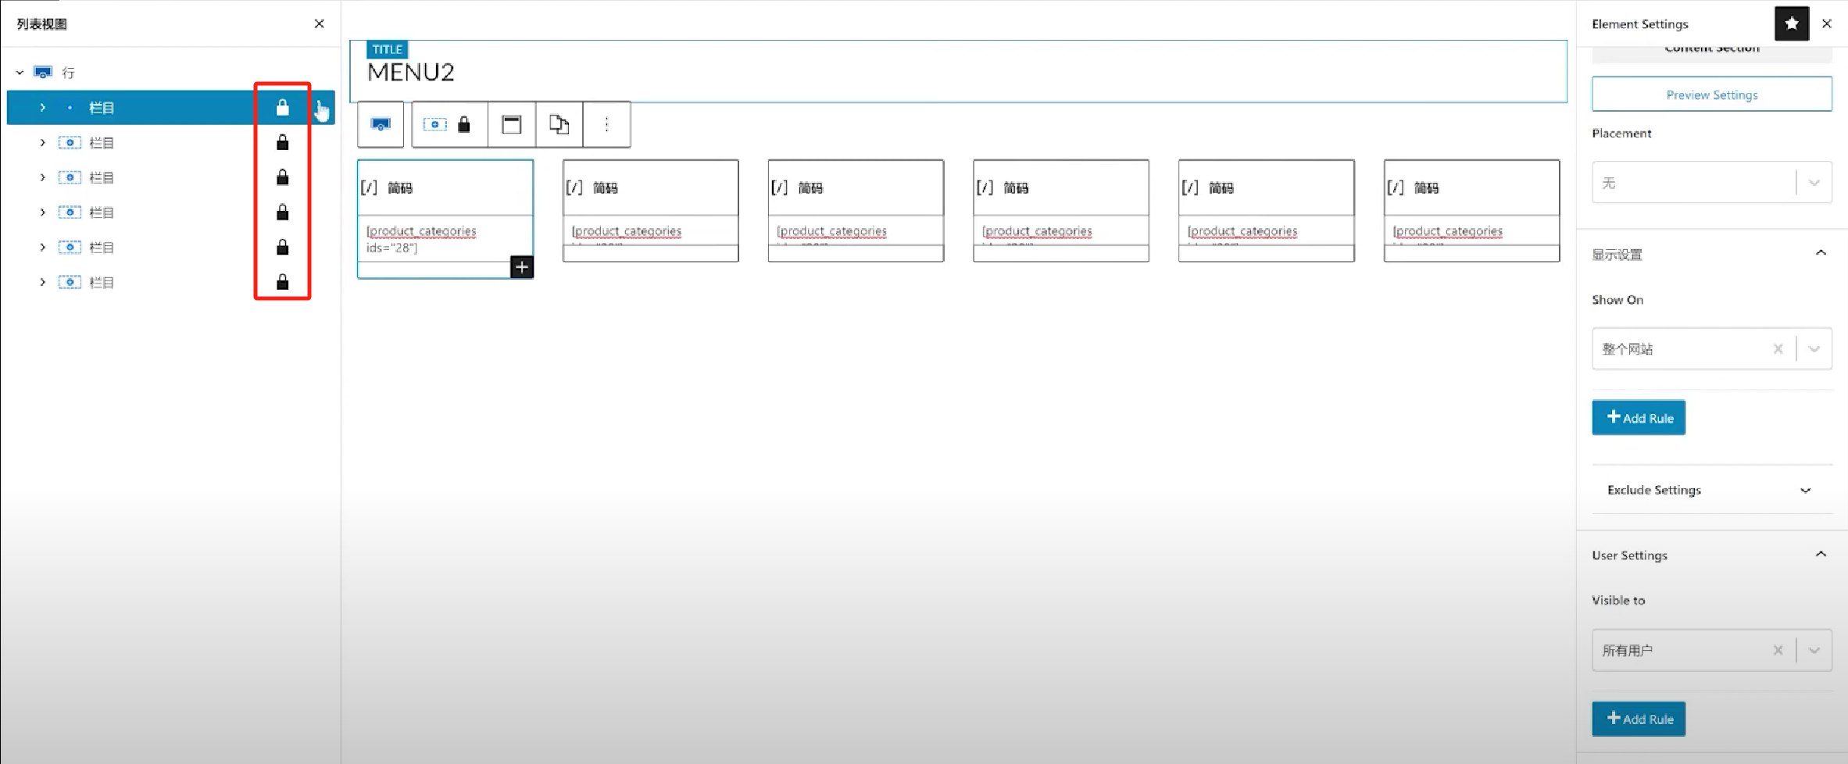Expand the second 栏目 row in list view

click(42, 143)
